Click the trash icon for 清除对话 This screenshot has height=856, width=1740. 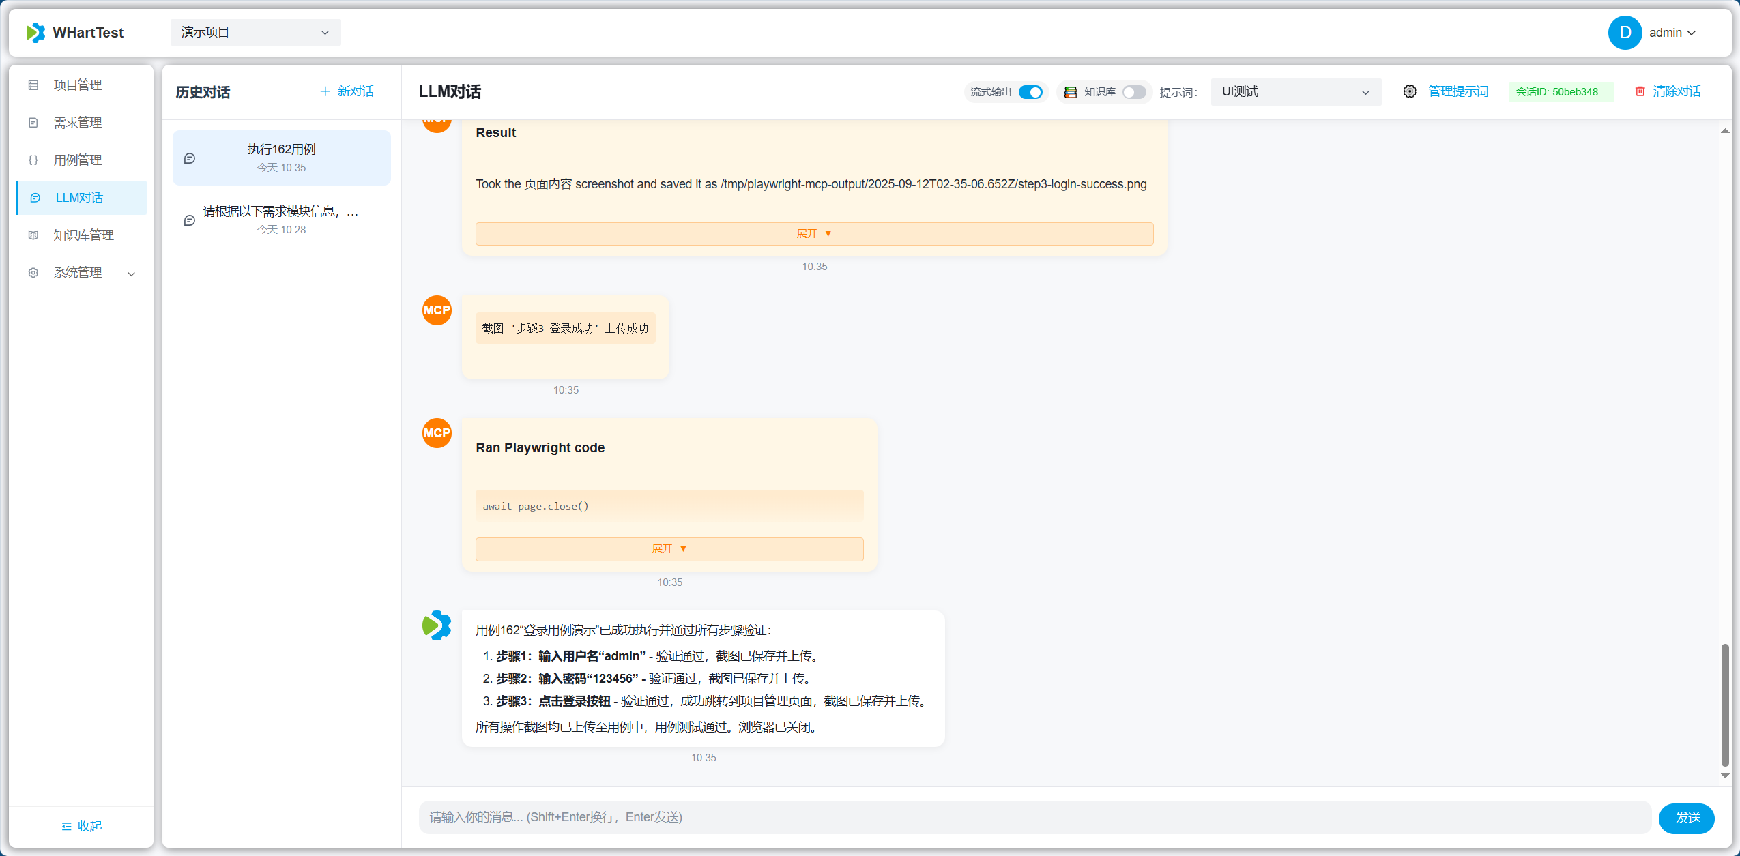coord(1640,91)
